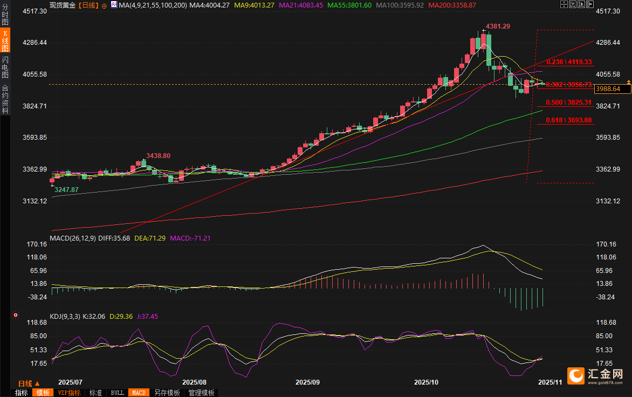Viewport: 632px width, 397px height.
Task: Open the MA indicator settings chart icon
Action: [x=114, y=4]
